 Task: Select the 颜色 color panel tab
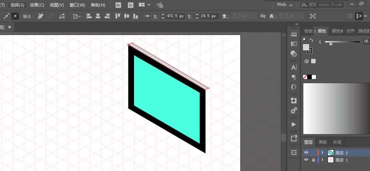coord(322,31)
